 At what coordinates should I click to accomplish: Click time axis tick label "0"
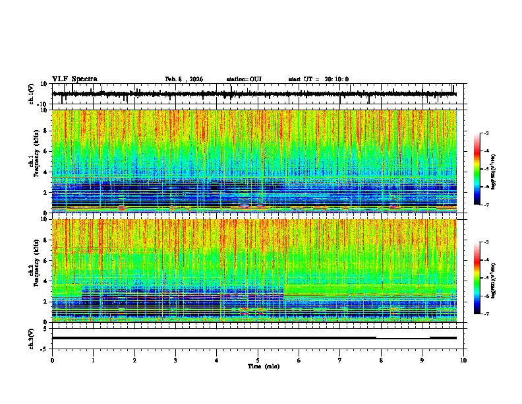[x=52, y=360]
